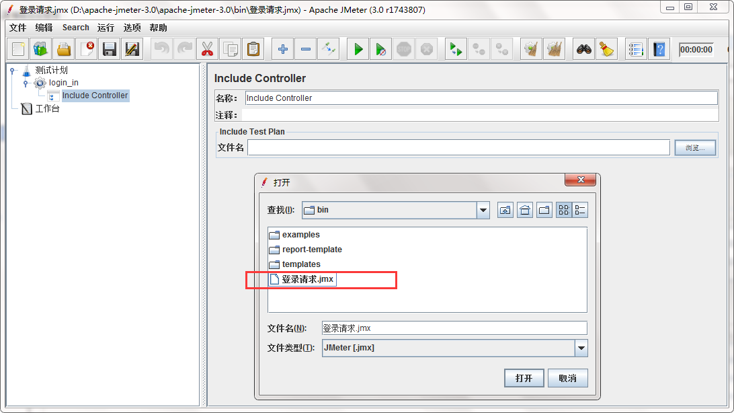This screenshot has height=413, width=734.
Task: Click the Copy toolbar icon
Action: point(231,48)
